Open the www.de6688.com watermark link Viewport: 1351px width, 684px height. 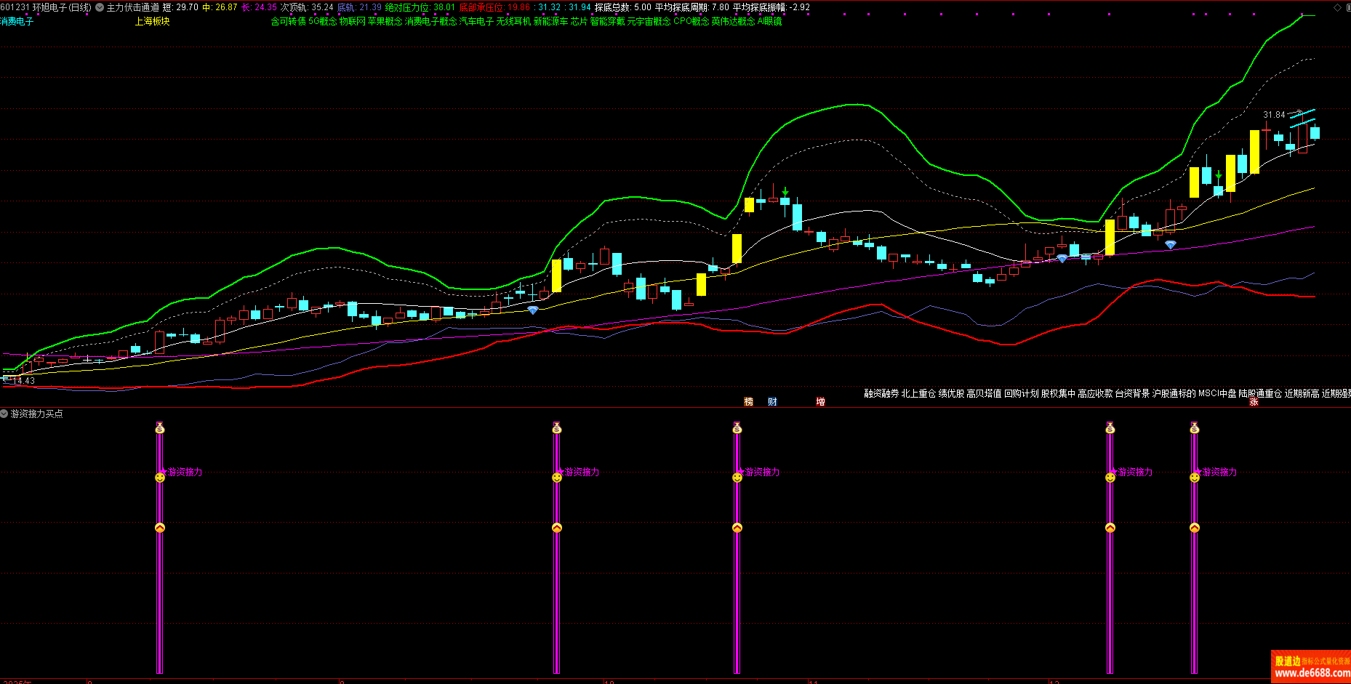1311,673
